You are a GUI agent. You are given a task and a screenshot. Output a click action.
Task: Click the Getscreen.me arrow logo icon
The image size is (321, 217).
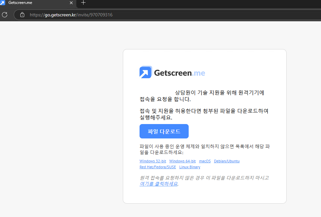coord(146,72)
